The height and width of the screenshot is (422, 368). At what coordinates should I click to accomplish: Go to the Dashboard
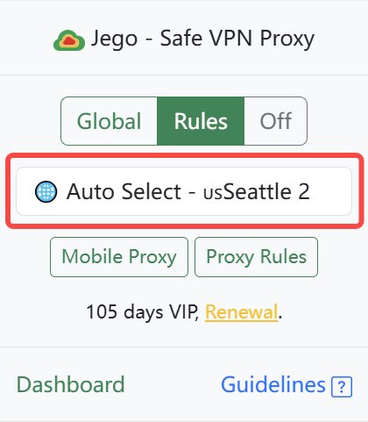tap(70, 384)
